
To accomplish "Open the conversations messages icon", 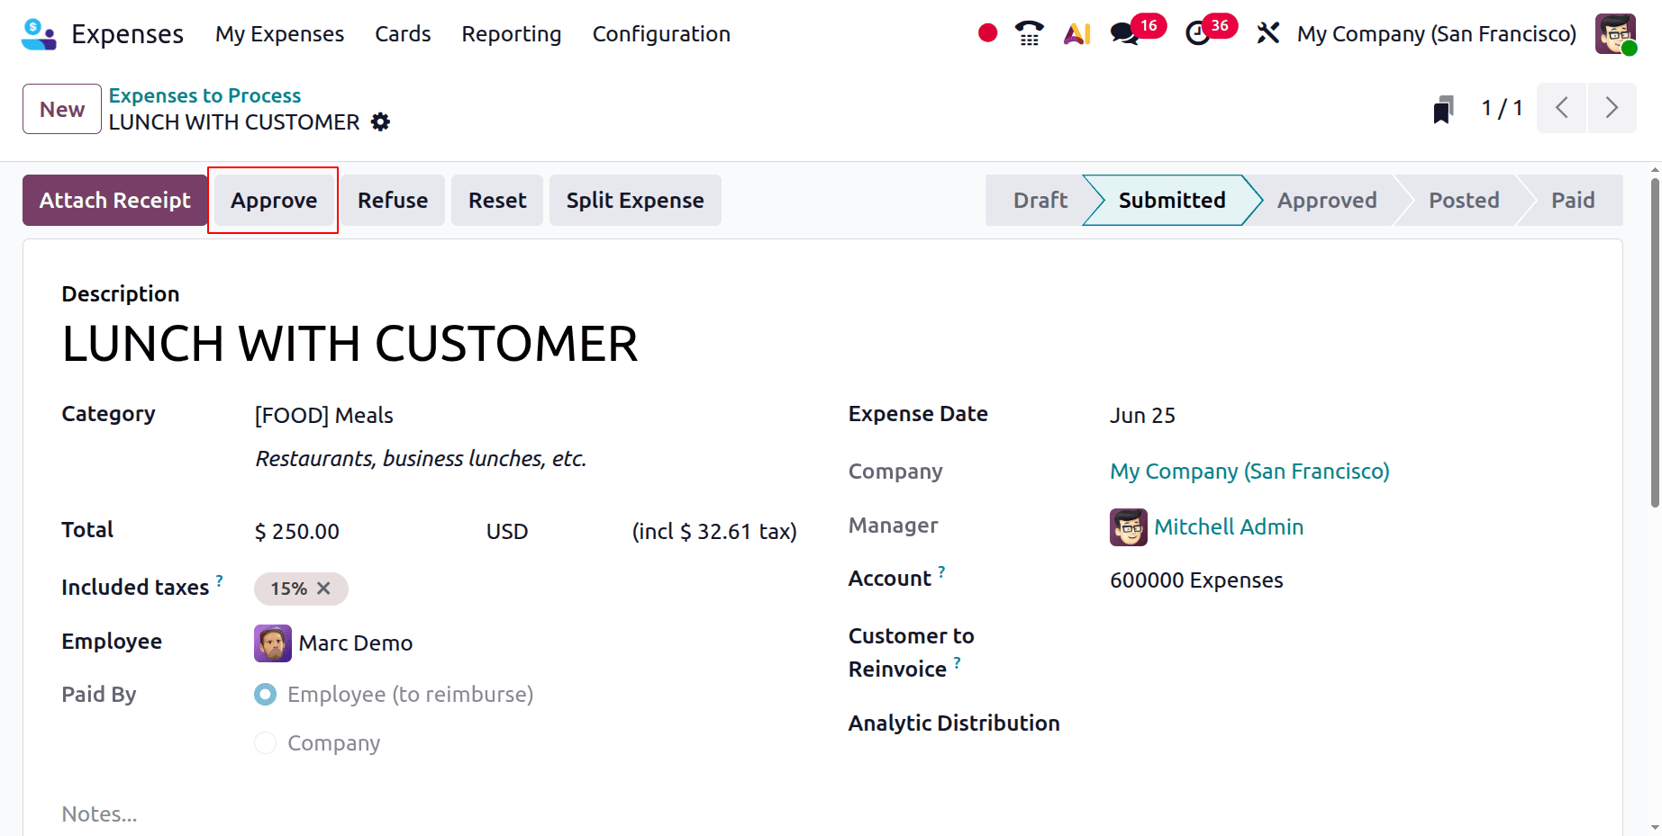I will 1123,34.
